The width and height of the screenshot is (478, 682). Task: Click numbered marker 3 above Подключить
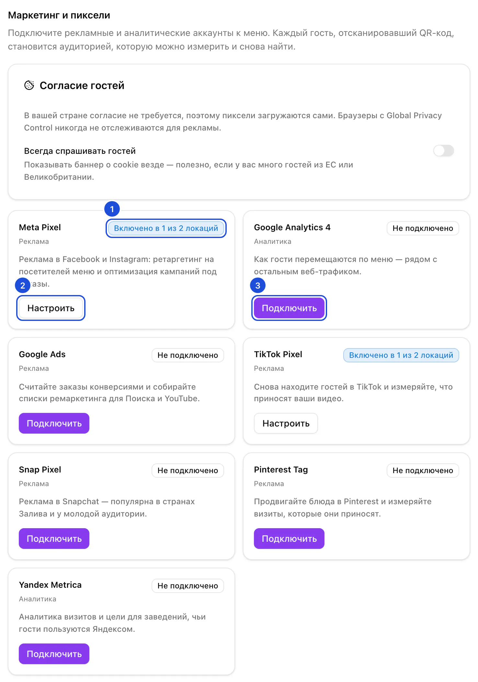(x=258, y=286)
